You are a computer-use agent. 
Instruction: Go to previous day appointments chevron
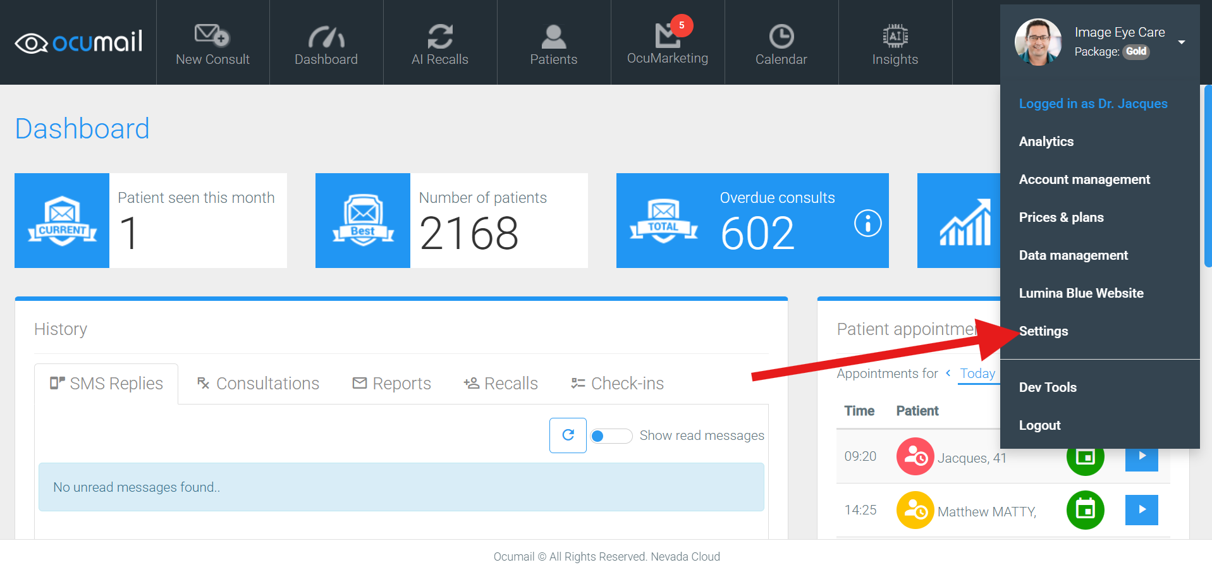(948, 373)
